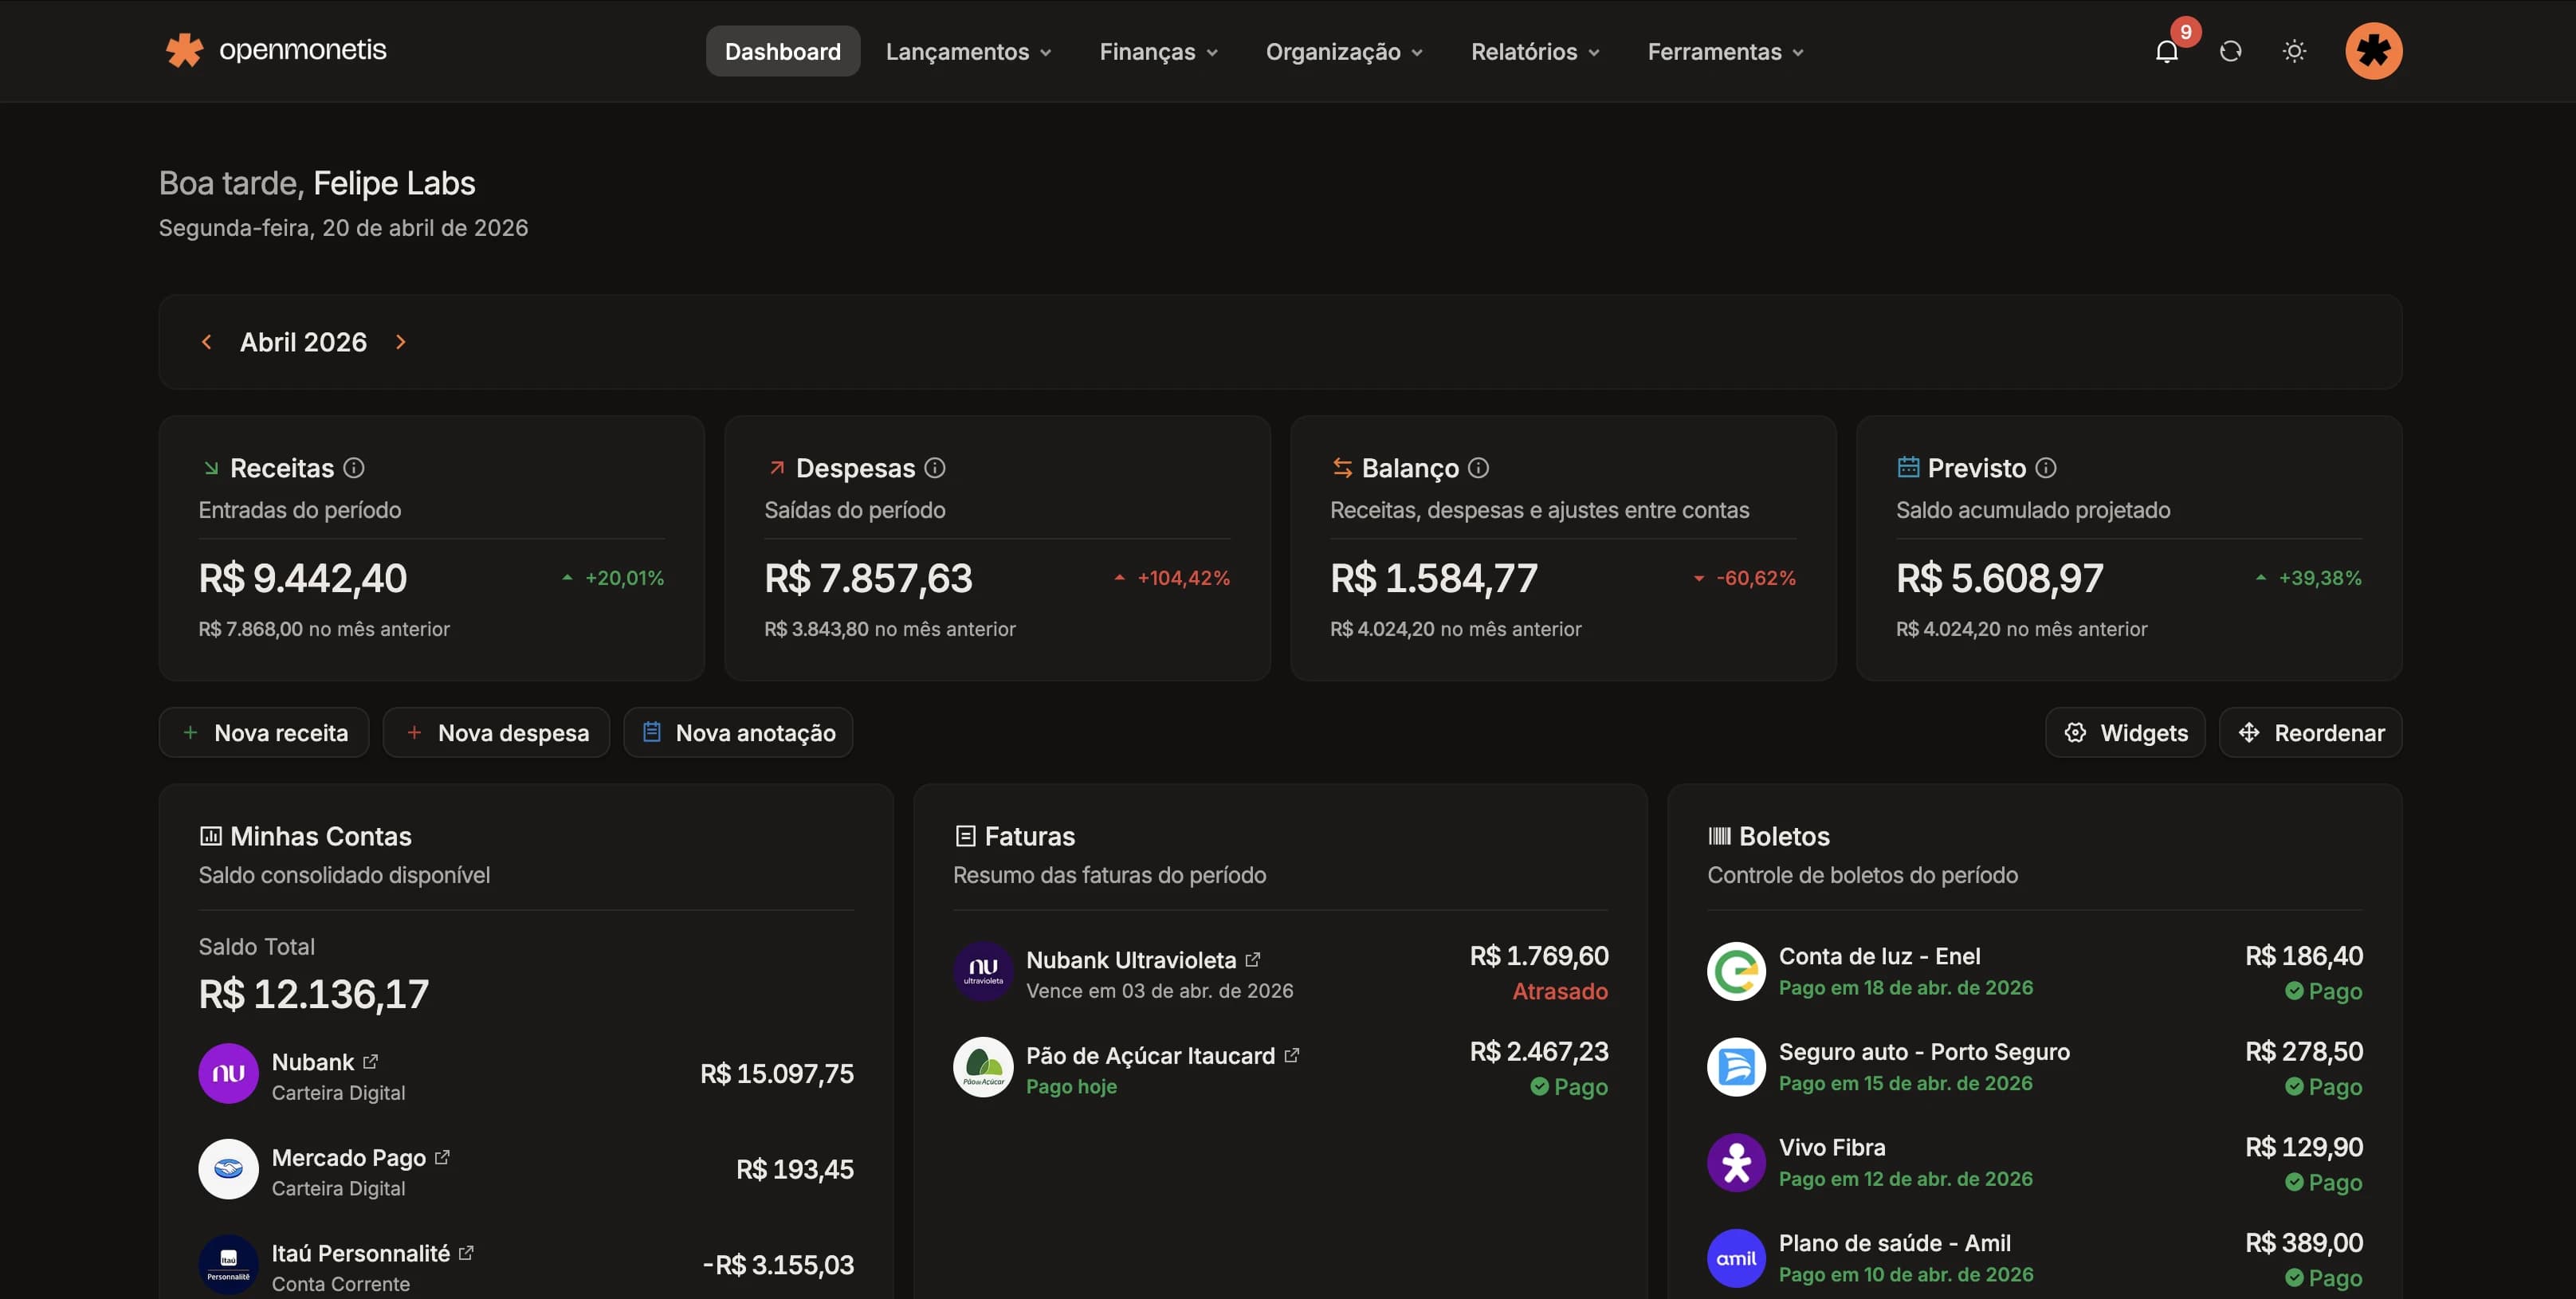Select the Dashboard tab
The width and height of the screenshot is (2576, 1299).
click(782, 51)
